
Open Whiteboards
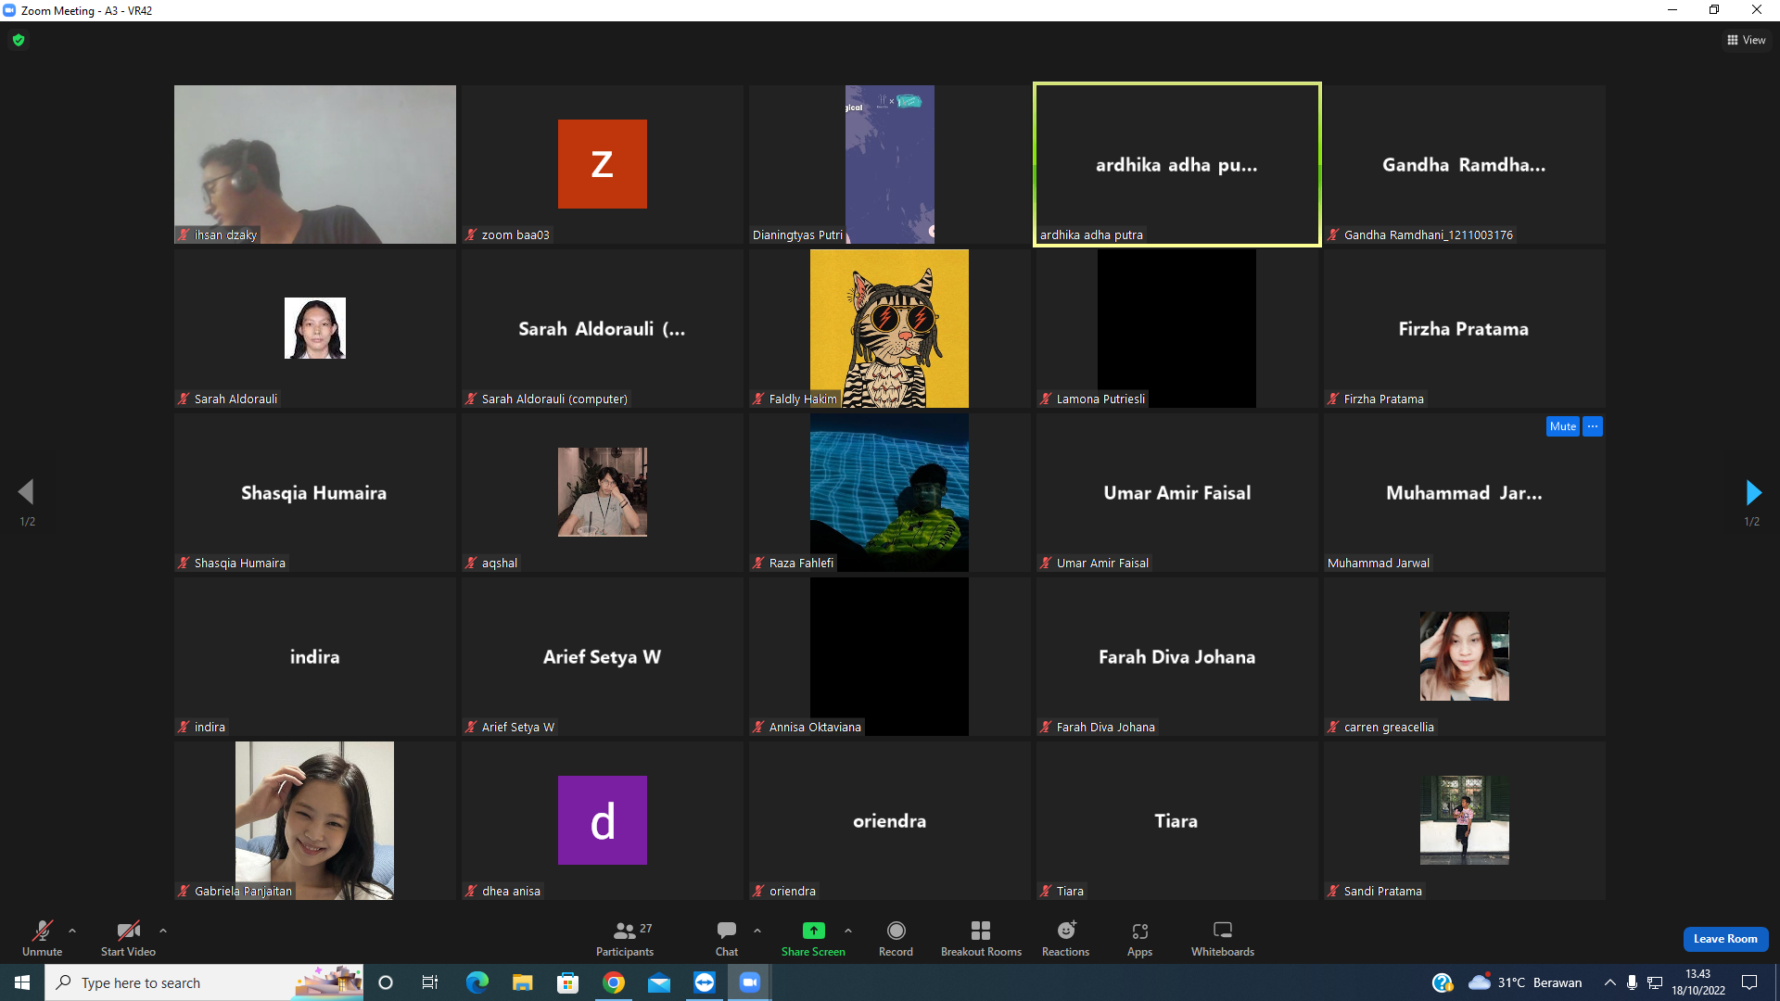tap(1223, 938)
